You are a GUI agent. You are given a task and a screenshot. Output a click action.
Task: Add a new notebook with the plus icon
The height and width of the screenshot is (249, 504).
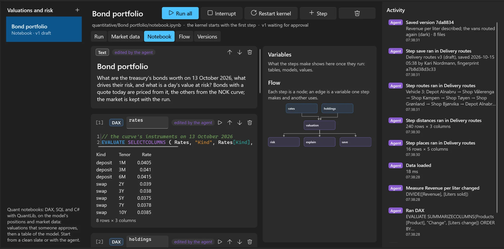click(77, 10)
